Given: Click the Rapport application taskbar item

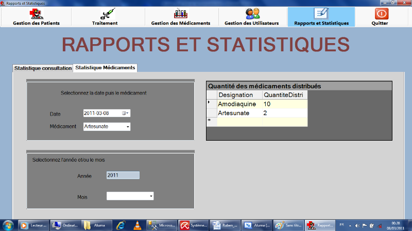Looking at the screenshot, I should click(x=320, y=225).
